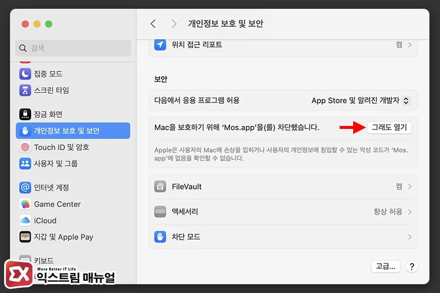Click the Lockdown Mode (차단 모드) hand icon
The height and width of the screenshot is (293, 440).
160,237
